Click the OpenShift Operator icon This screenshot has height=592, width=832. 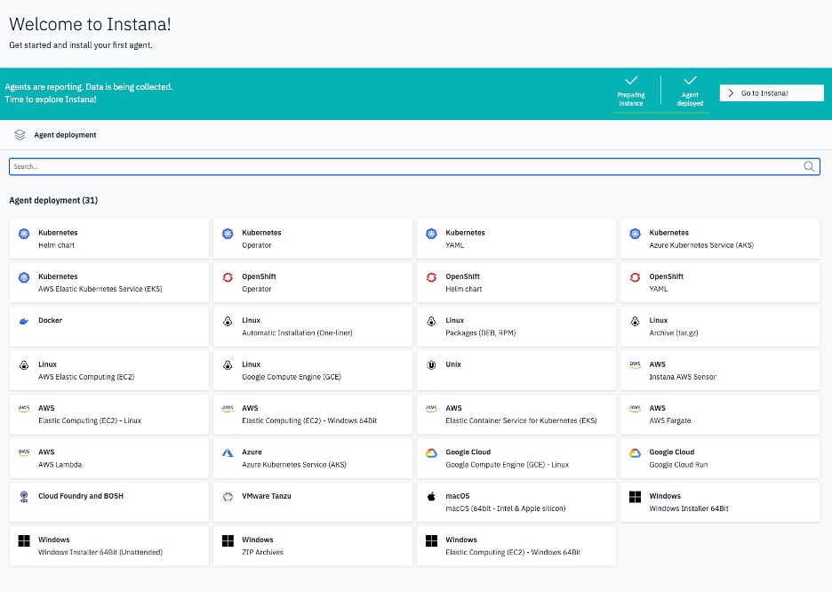tap(228, 277)
